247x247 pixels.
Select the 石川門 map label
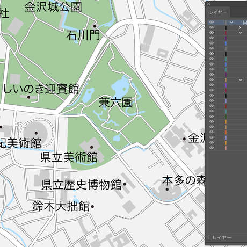click(x=83, y=35)
